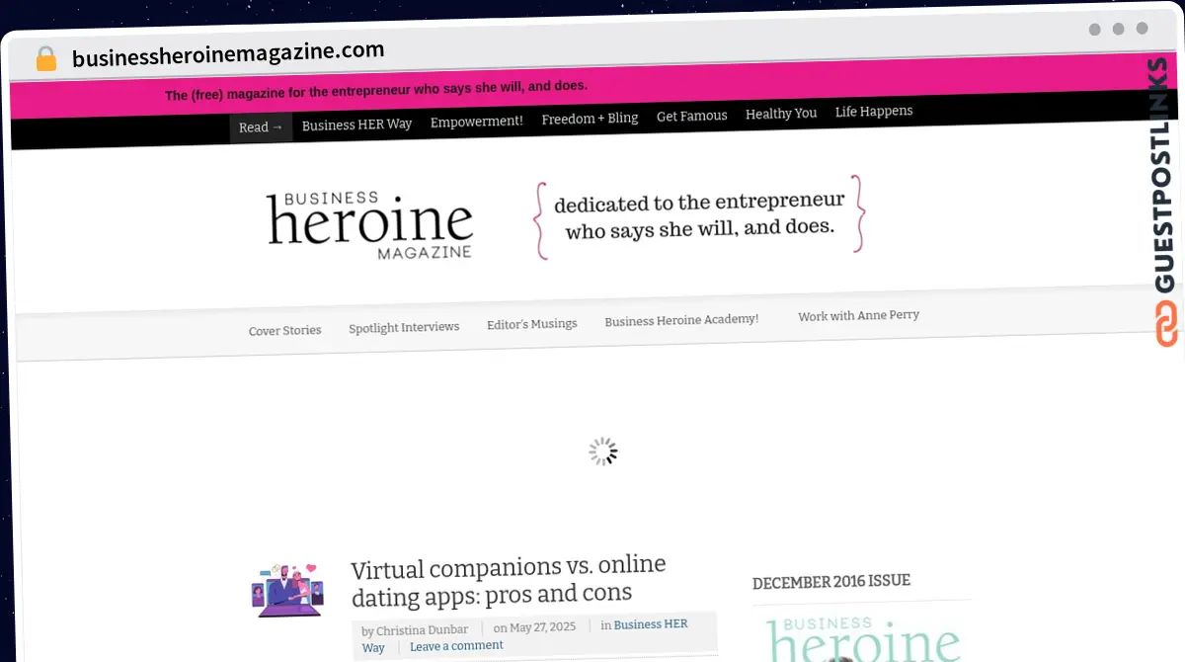Image resolution: width=1185 pixels, height=662 pixels.
Task: Open the December 2016 issue cover image
Action: pos(864,637)
